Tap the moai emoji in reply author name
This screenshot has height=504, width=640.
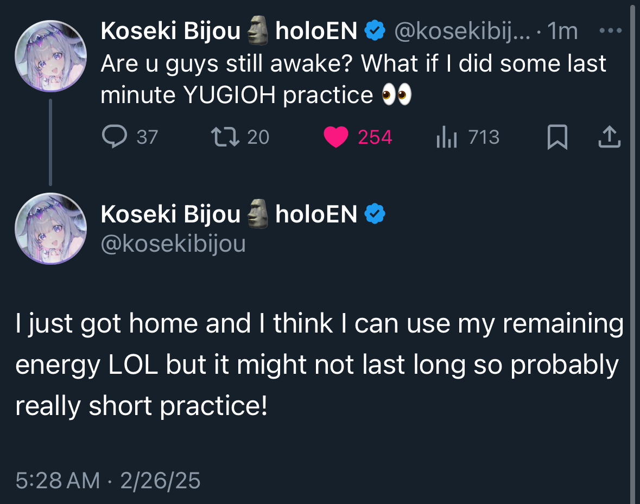pos(258,214)
